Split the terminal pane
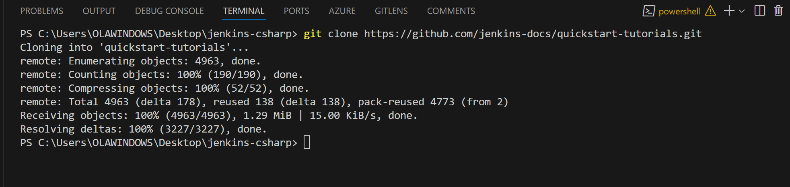The height and width of the screenshot is (187, 790). [759, 11]
